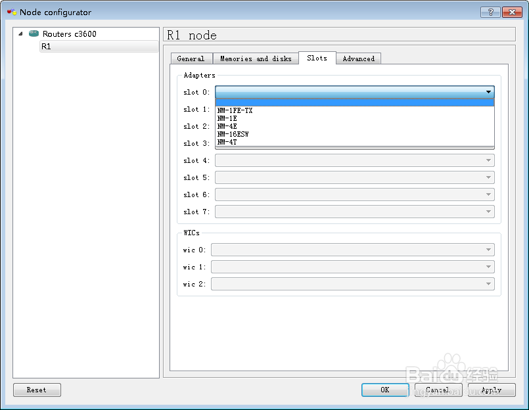
Task: Click the Cancel button
Action: pyautogui.click(x=438, y=390)
